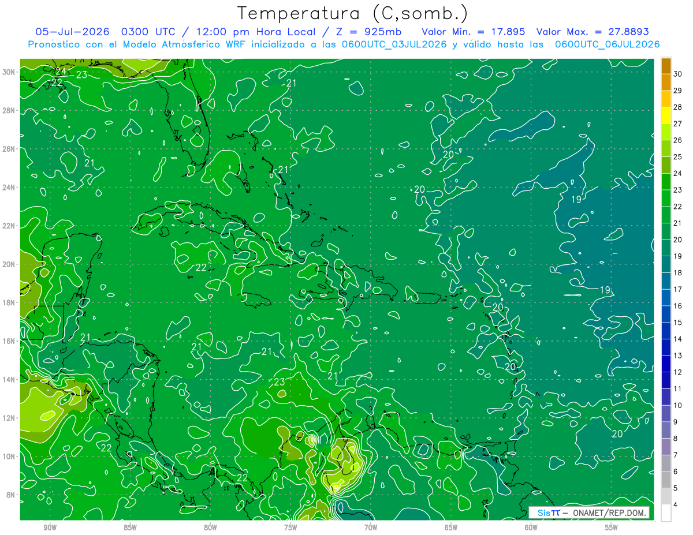Click the '11' label on the color scale
Image resolution: width=693 pixels, height=535 pixels.
click(678, 388)
